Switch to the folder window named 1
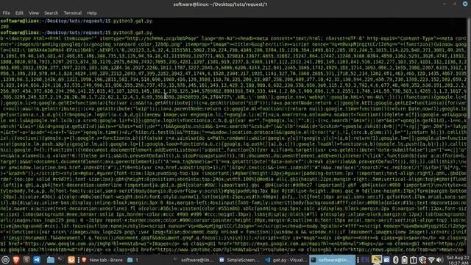 132,260
